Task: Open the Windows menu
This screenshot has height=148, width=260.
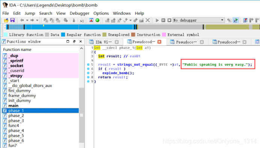Action: [122, 13]
